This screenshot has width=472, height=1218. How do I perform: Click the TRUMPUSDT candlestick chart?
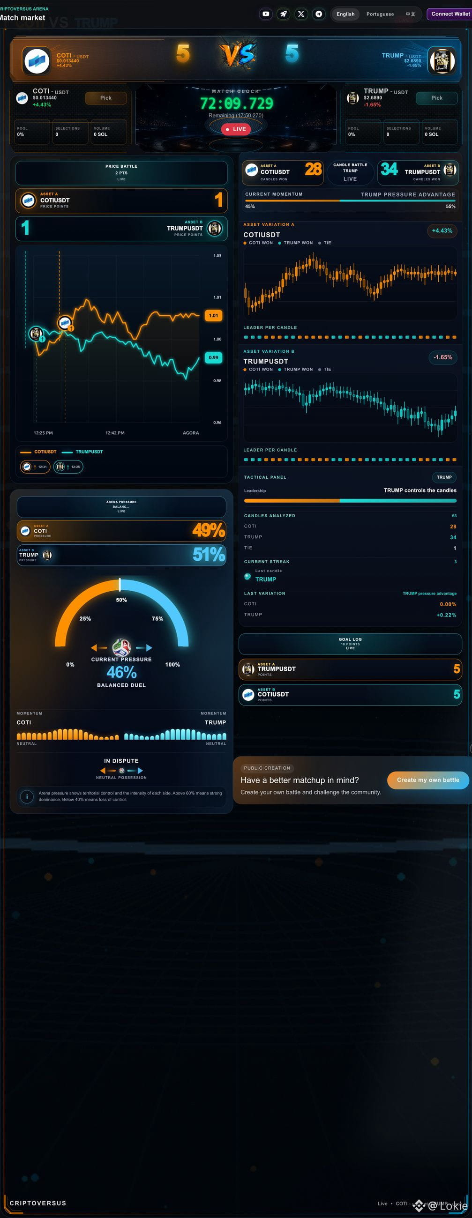[350, 408]
